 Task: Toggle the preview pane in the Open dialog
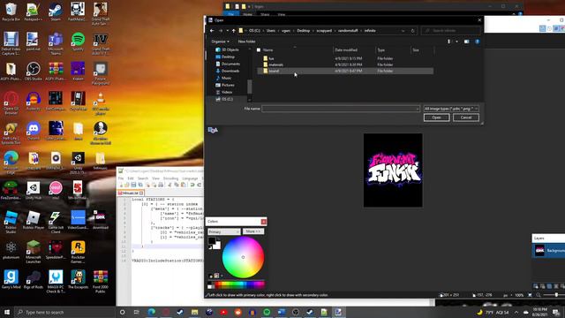(466, 42)
